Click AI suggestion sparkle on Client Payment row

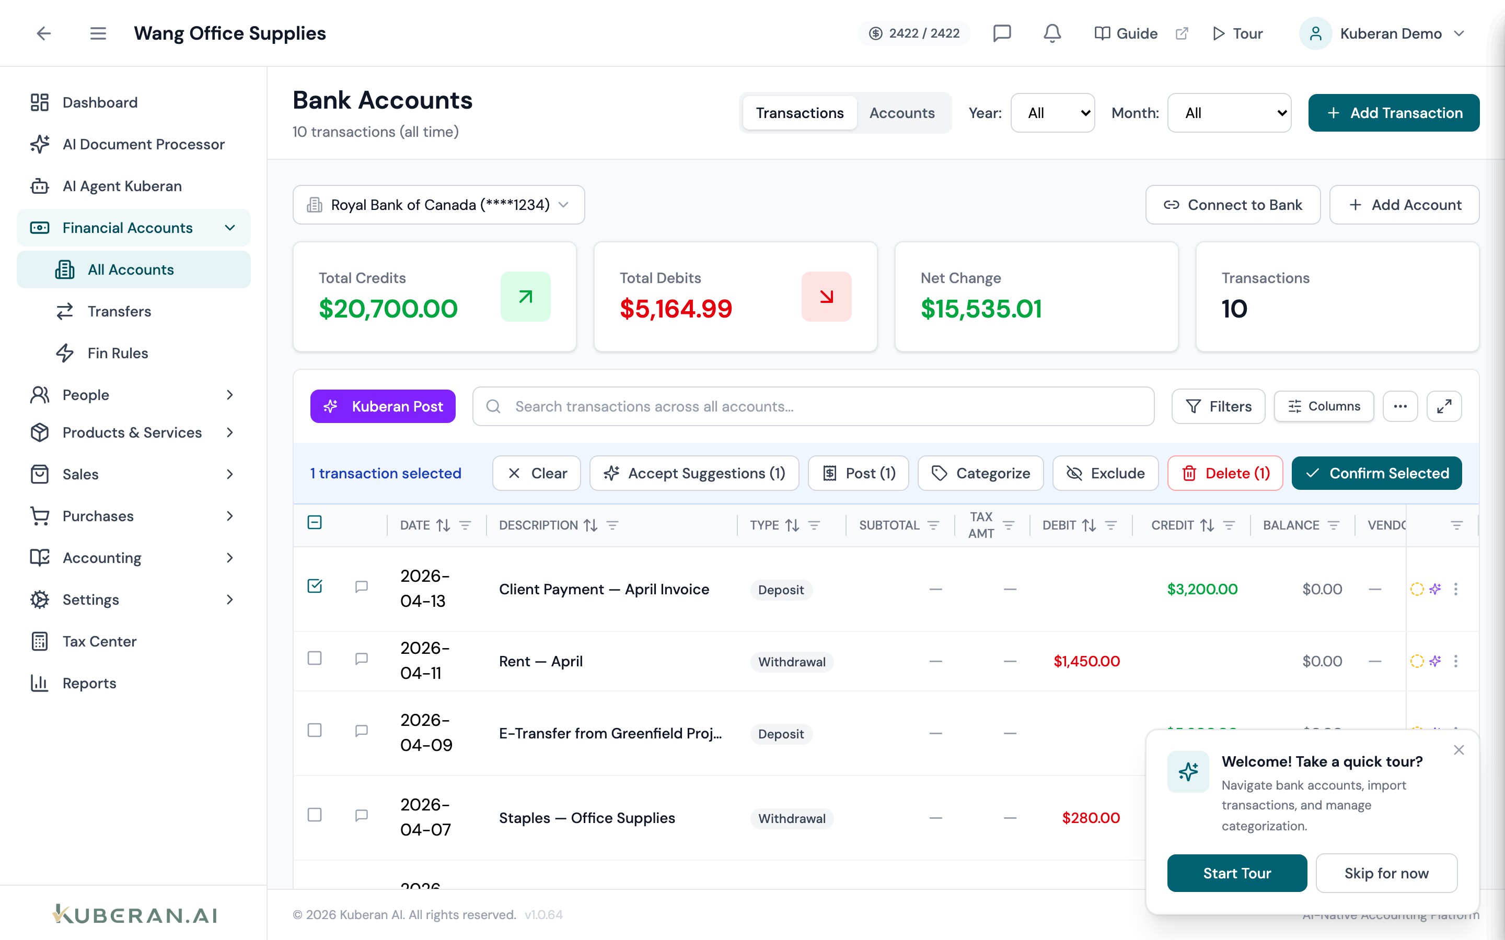point(1435,589)
